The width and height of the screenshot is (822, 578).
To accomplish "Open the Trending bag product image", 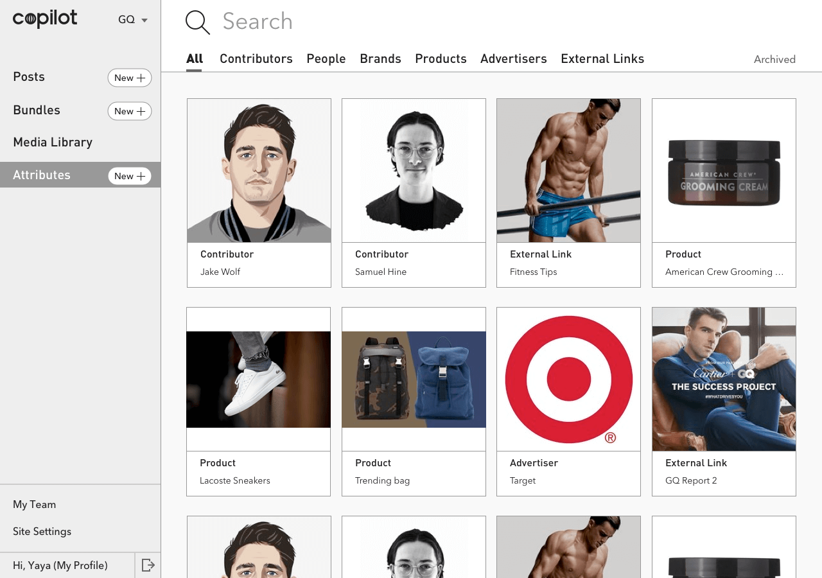I will click(x=414, y=379).
